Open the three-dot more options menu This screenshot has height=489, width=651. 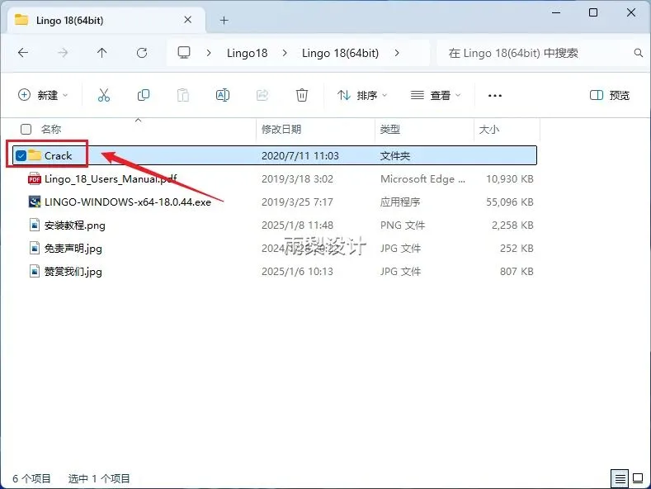[495, 96]
